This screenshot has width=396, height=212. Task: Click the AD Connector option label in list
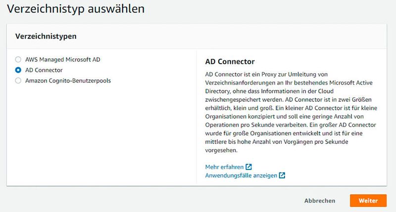44,70
